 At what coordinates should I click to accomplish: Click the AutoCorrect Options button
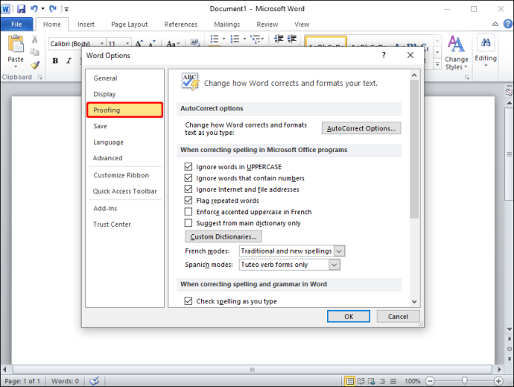pyautogui.click(x=361, y=128)
